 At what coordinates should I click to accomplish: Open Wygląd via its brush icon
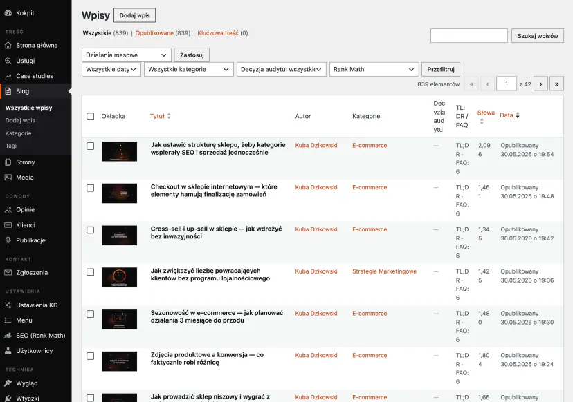(8, 383)
